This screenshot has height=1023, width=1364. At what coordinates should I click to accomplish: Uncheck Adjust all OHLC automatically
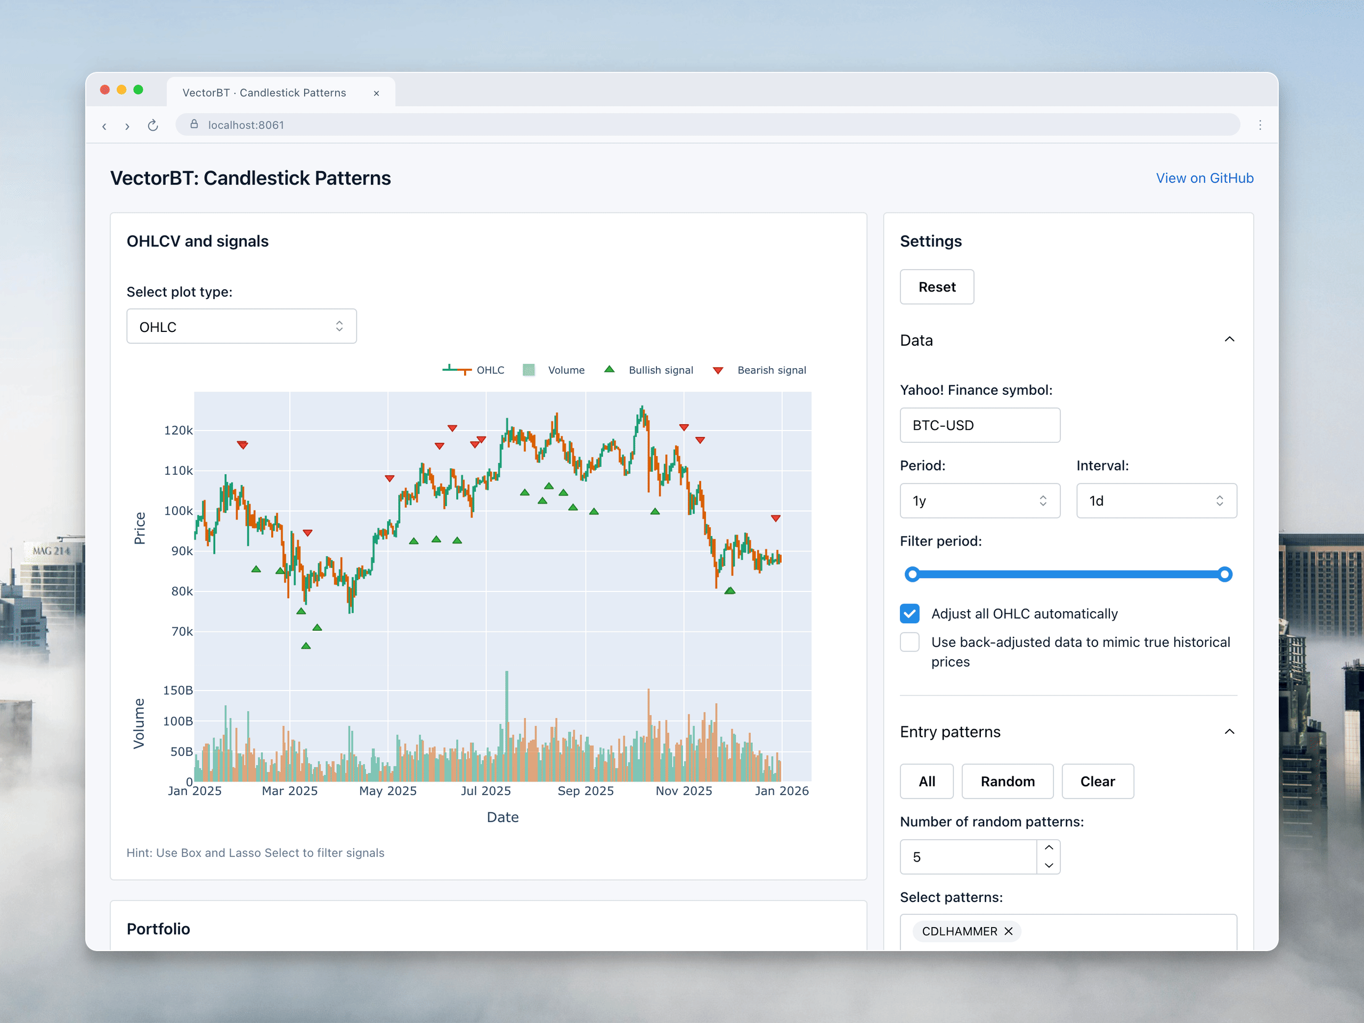pos(910,614)
